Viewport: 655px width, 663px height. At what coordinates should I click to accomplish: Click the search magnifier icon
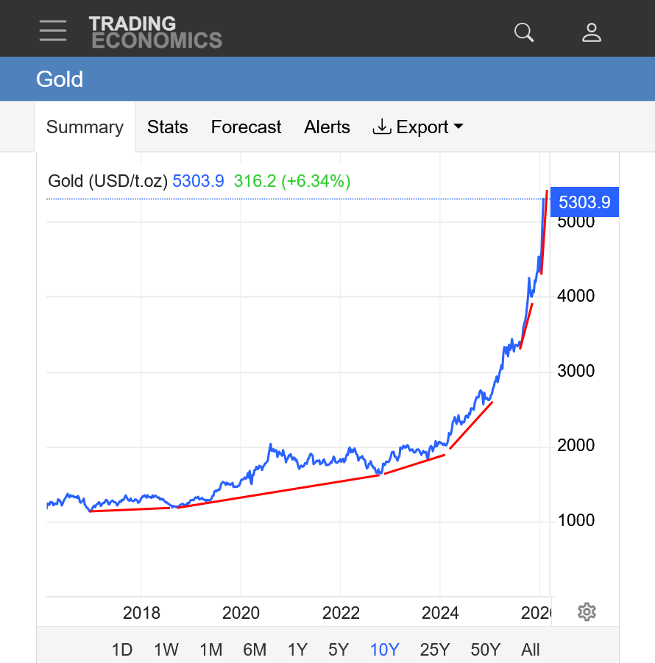point(524,32)
